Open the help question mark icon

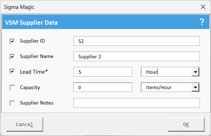tap(202, 22)
